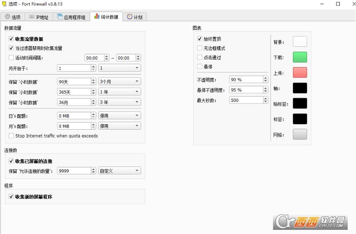Click the gear icon on 选项 tab
Screen dimensions: 356x234
point(7,17)
